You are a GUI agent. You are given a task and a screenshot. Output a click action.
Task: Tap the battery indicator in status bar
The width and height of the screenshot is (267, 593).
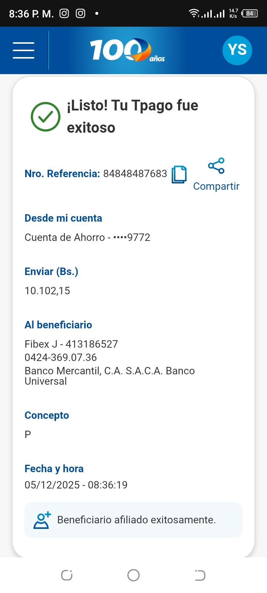point(250,14)
